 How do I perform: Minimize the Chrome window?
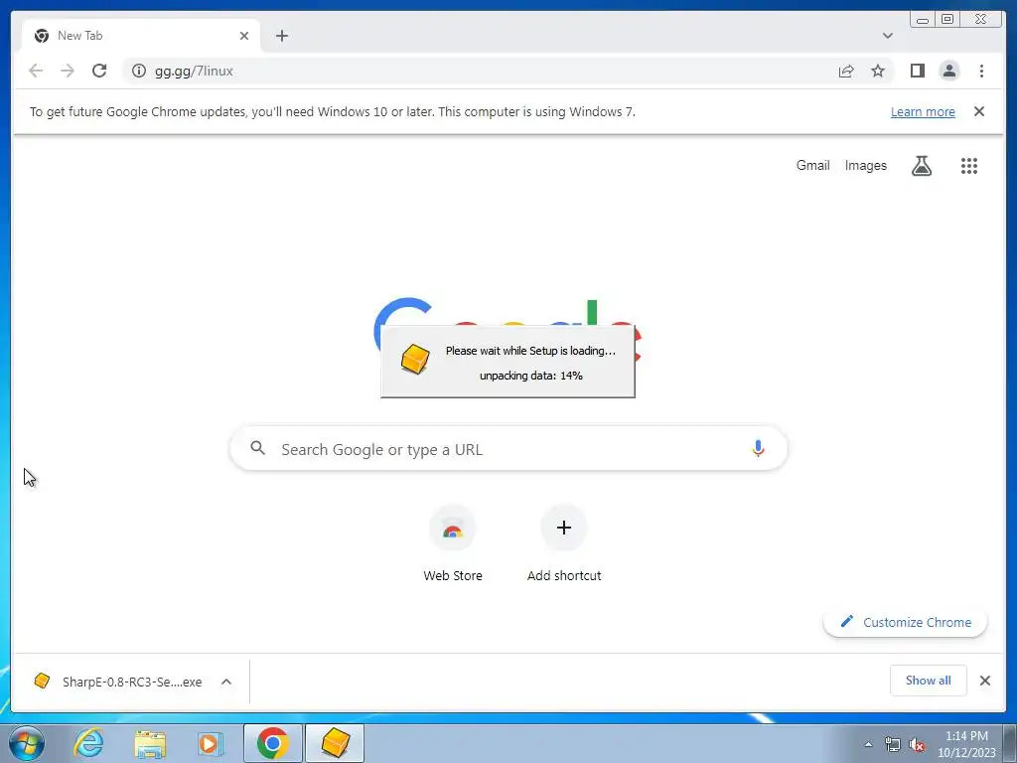click(922, 20)
